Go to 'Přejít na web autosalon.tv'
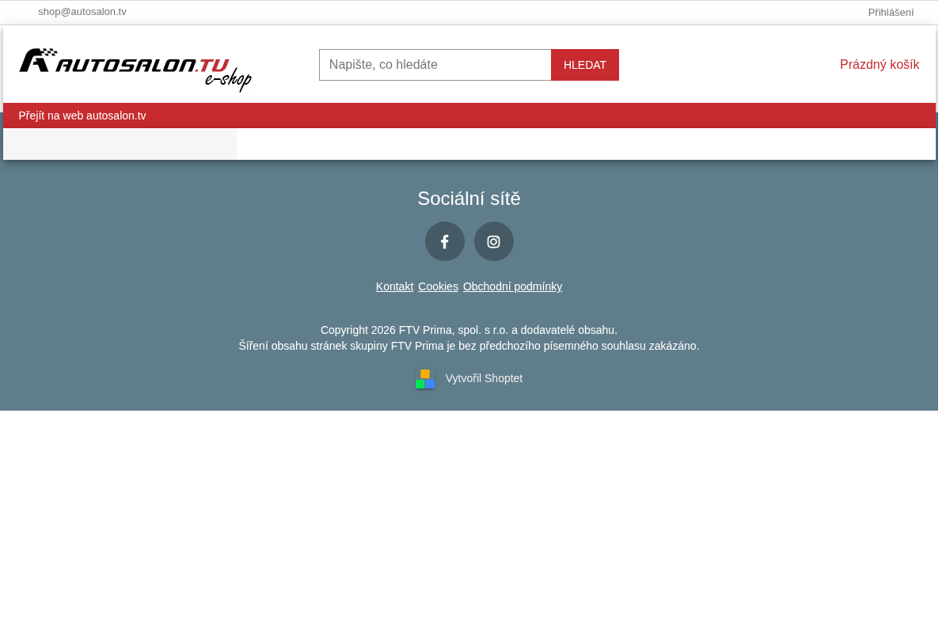 [82, 116]
